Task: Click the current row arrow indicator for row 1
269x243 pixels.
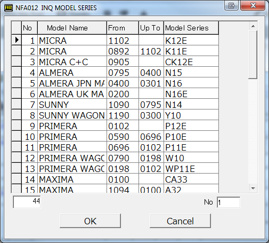Action: pos(17,40)
